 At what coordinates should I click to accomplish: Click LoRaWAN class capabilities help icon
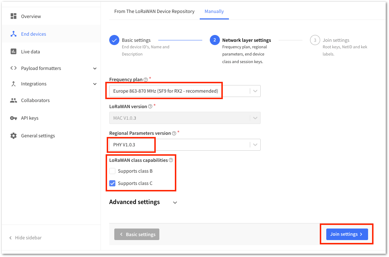tap(171, 160)
